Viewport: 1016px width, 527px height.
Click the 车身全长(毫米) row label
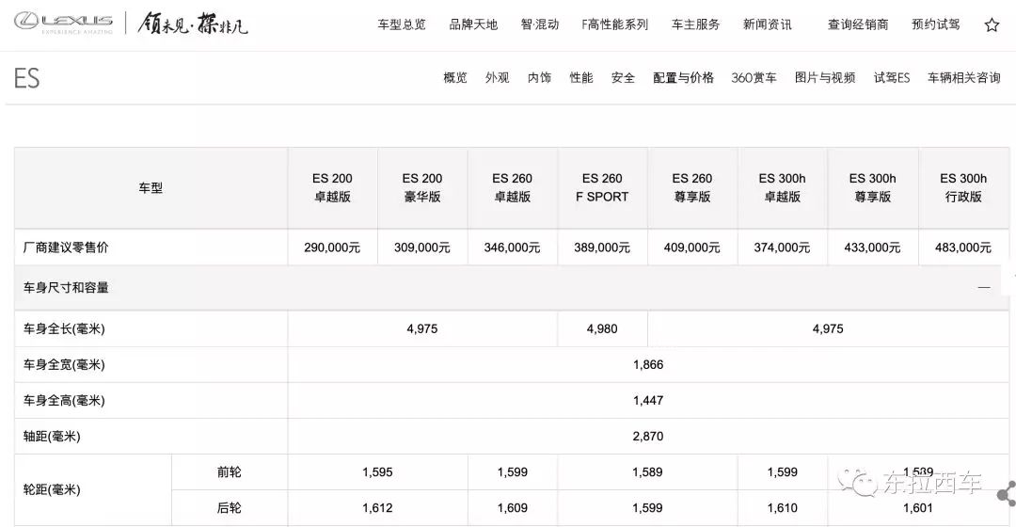point(64,329)
